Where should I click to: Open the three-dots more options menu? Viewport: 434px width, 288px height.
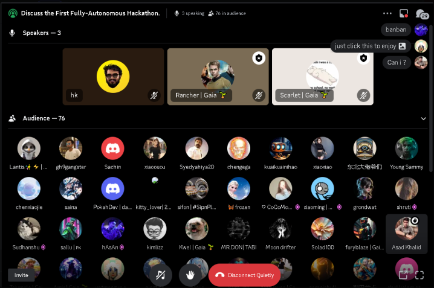click(x=387, y=13)
